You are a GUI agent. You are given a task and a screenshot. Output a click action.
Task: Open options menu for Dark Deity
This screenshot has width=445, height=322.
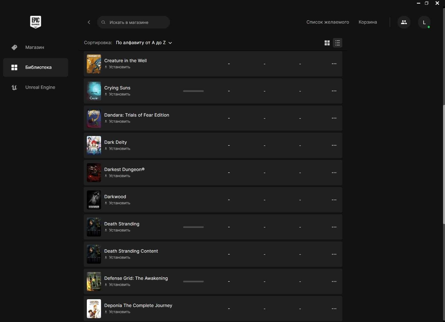tap(334, 145)
